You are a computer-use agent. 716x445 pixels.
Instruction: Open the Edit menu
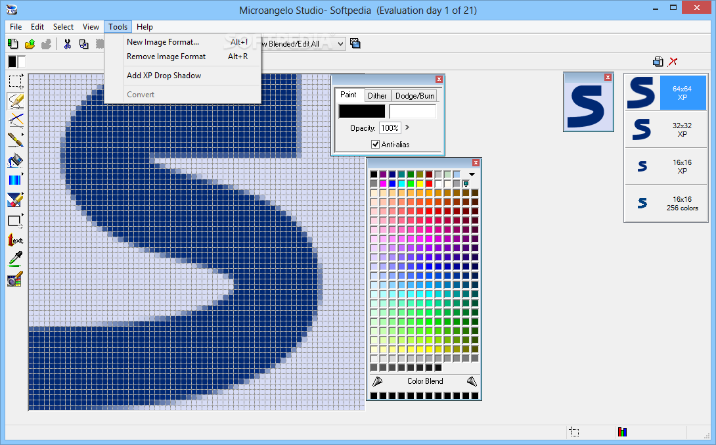(37, 27)
